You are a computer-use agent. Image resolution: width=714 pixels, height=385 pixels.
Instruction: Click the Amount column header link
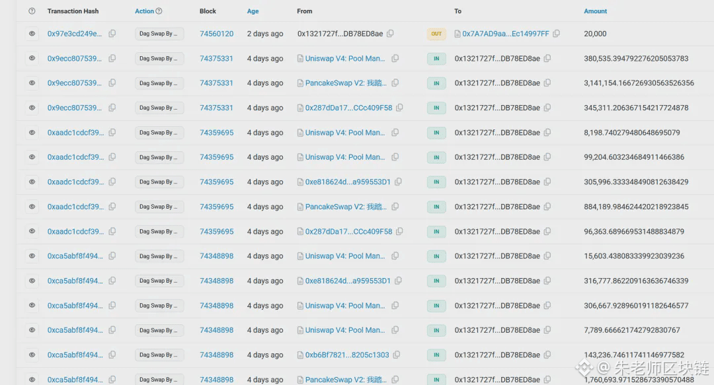coord(595,11)
